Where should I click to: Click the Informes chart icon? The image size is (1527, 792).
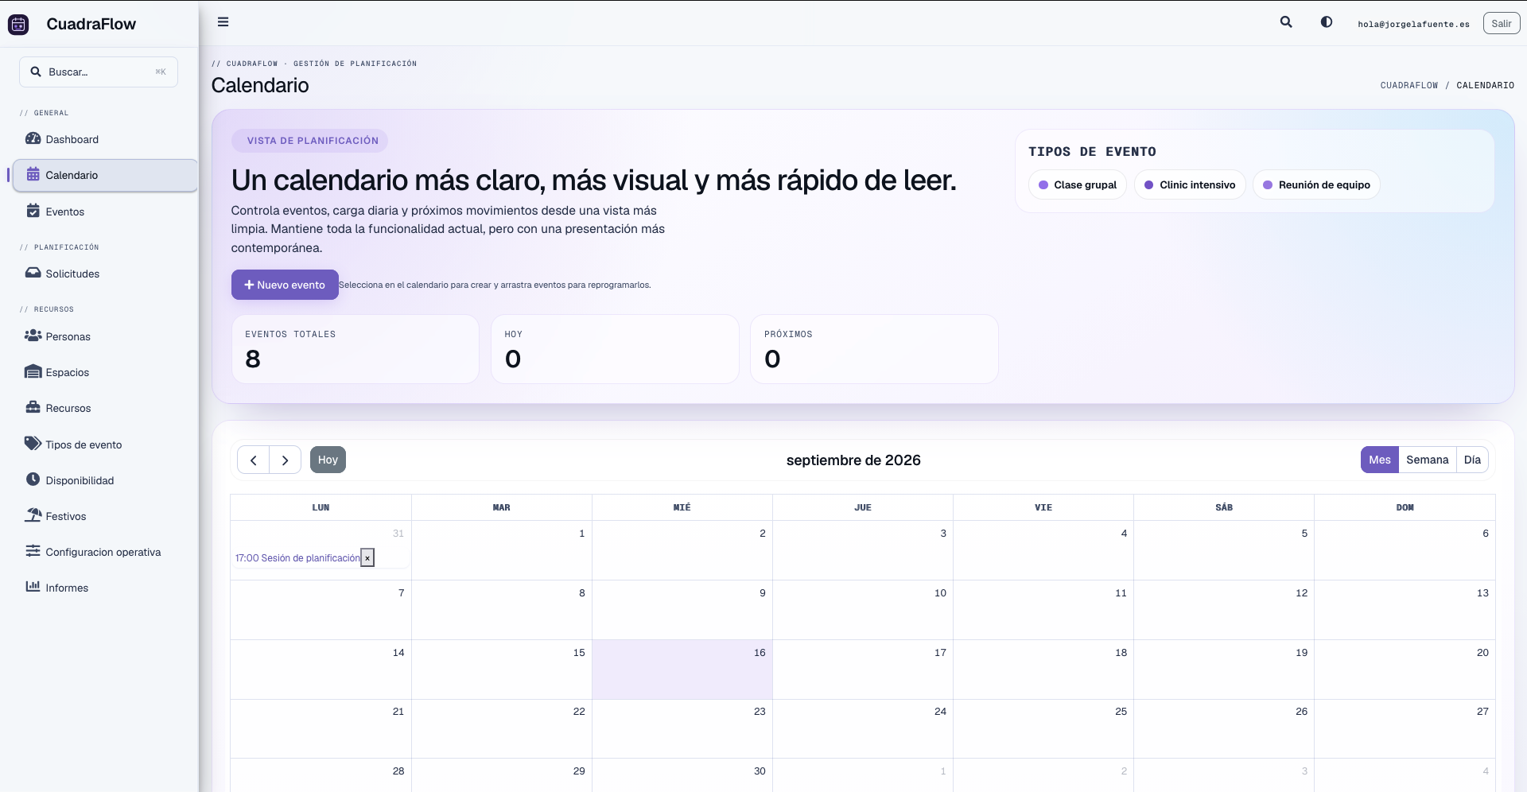[x=33, y=587]
